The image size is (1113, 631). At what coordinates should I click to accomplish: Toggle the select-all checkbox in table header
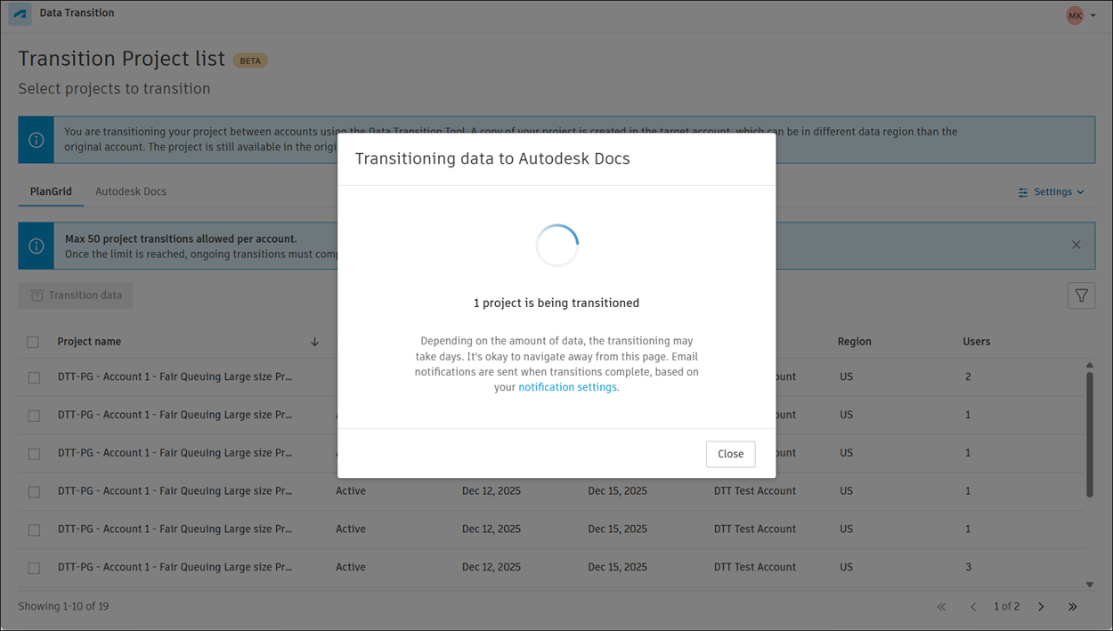[x=33, y=342]
